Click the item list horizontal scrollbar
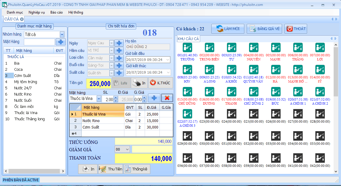 point(34,171)
